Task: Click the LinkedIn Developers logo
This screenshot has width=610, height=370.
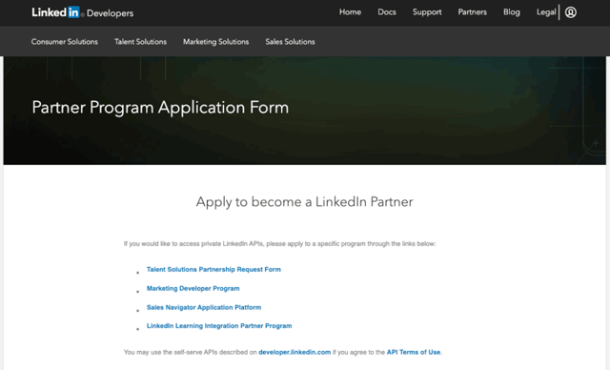Action: [83, 12]
